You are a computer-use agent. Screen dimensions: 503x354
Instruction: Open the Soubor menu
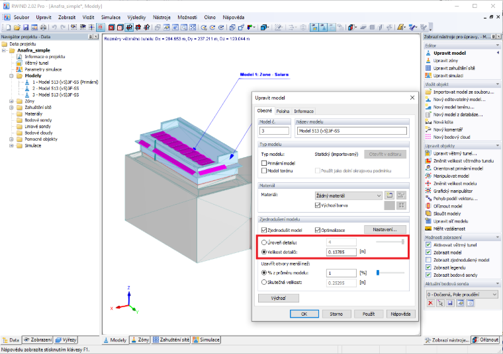click(x=21, y=17)
